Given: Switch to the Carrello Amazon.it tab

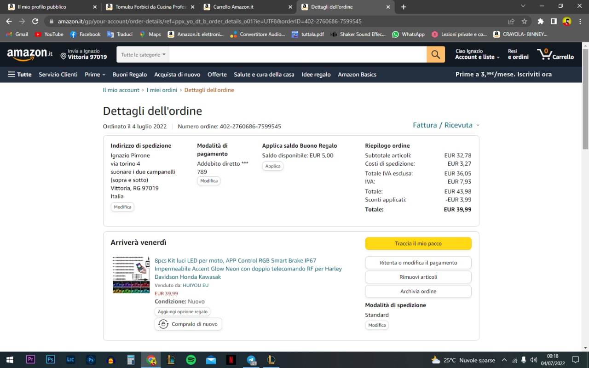Looking at the screenshot, I should pos(248,7).
